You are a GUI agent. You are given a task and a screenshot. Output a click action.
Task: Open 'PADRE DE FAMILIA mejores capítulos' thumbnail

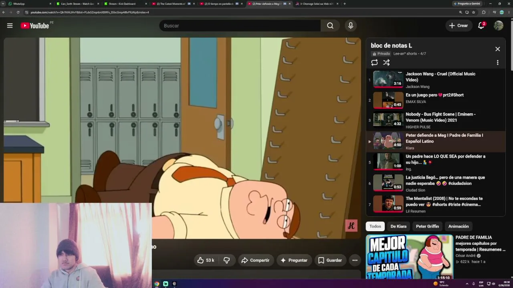click(409, 257)
